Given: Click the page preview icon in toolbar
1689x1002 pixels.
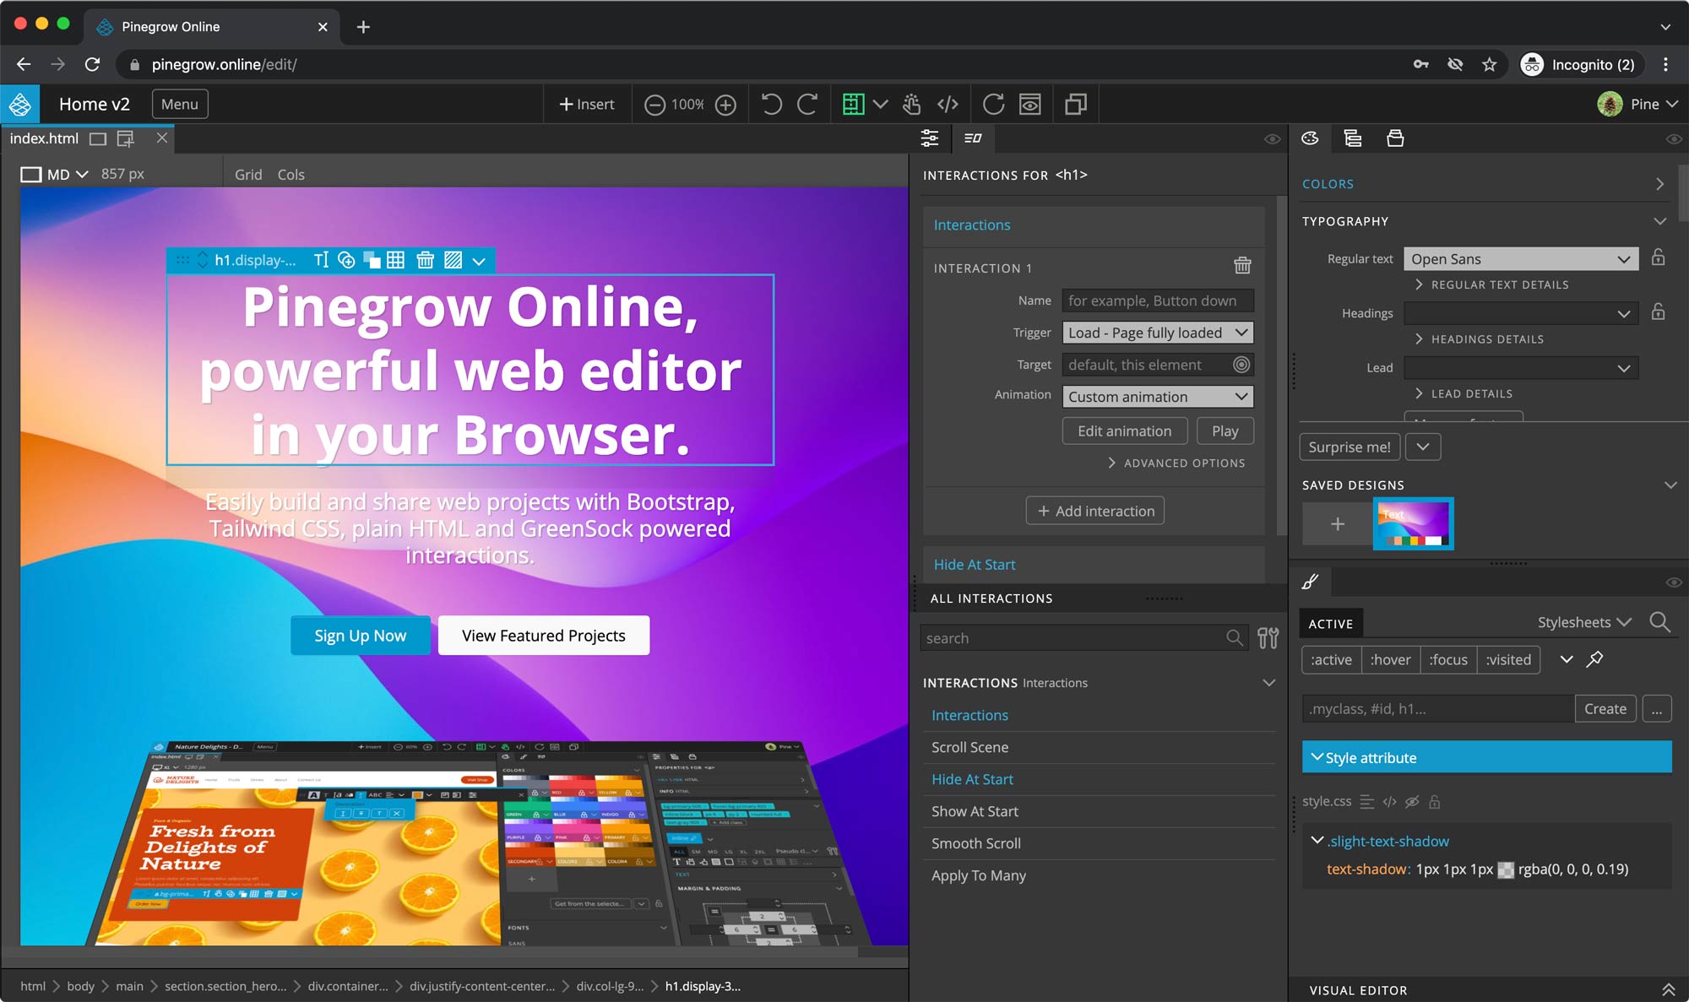Looking at the screenshot, I should 1029,104.
